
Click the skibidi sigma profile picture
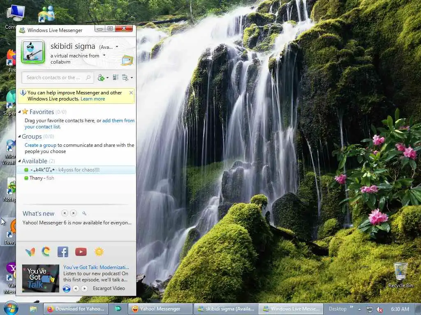pyautogui.click(x=33, y=52)
